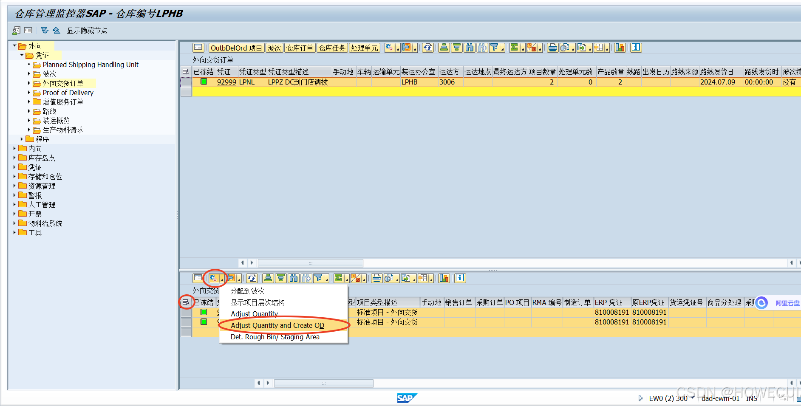Click the expand all nodes icon above tree
This screenshot has height=406, width=801.
tap(45, 30)
